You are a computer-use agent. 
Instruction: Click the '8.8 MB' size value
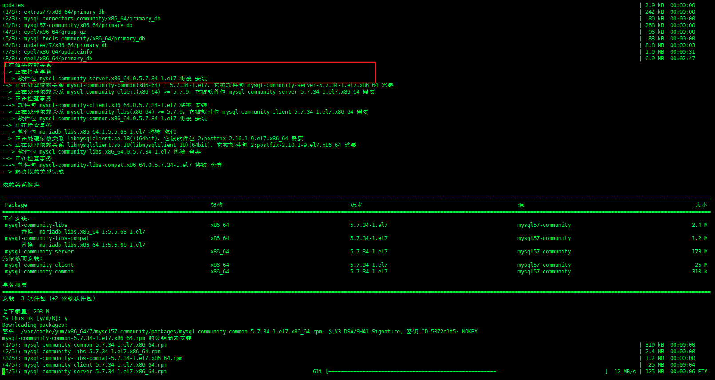655,45
